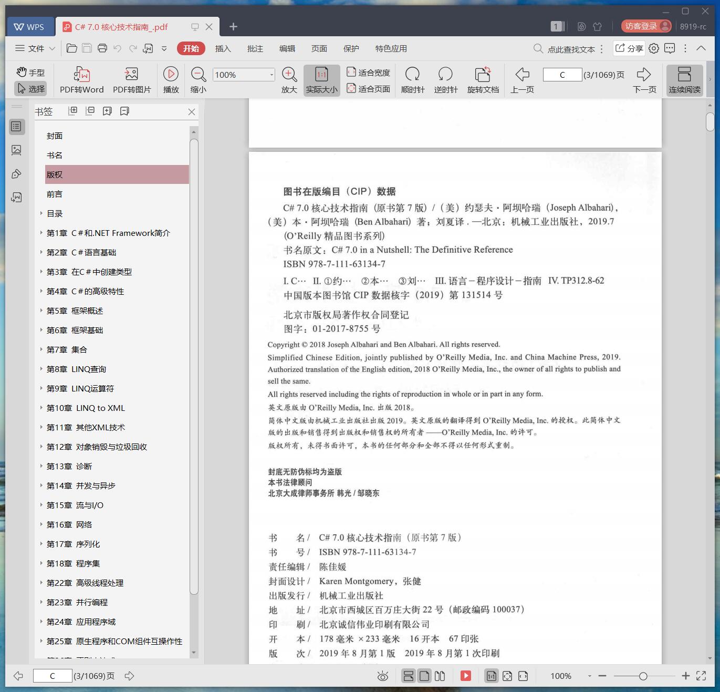Viewport: 720px width, 692px height.
Task: Open PDF转图片 converter
Action: pyautogui.click(x=132, y=80)
